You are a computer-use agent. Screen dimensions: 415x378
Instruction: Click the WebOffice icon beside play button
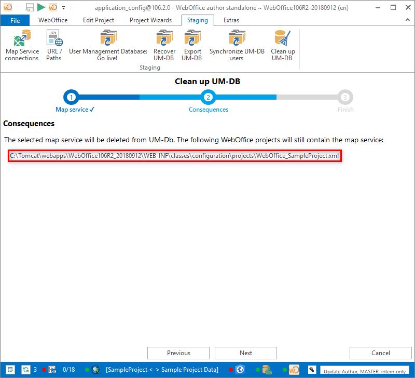click(x=53, y=7)
